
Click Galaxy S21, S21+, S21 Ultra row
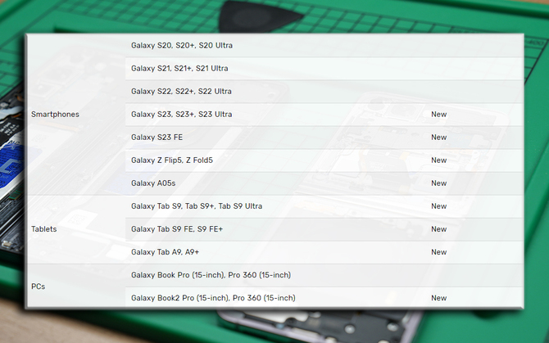(324, 69)
